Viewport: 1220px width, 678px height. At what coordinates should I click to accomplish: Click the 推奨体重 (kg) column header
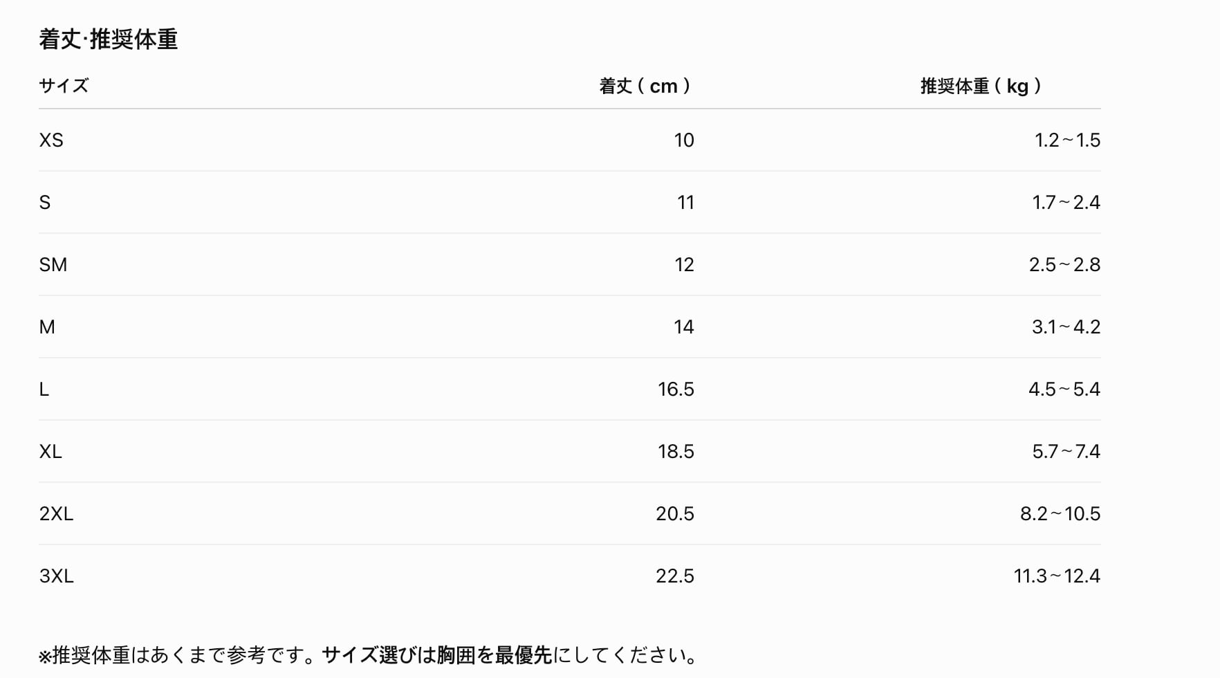point(981,86)
